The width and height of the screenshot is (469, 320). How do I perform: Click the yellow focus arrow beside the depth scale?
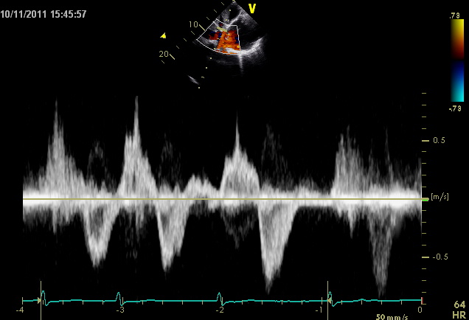164,35
